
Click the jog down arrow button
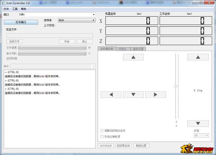(133, 95)
